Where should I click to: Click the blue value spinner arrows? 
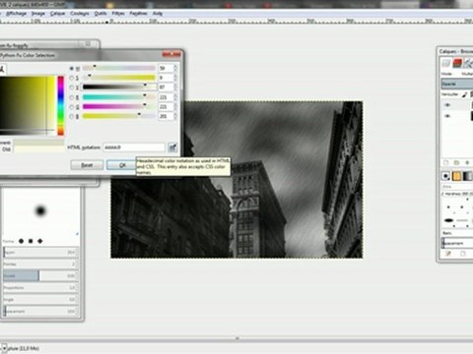pyautogui.click(x=175, y=116)
